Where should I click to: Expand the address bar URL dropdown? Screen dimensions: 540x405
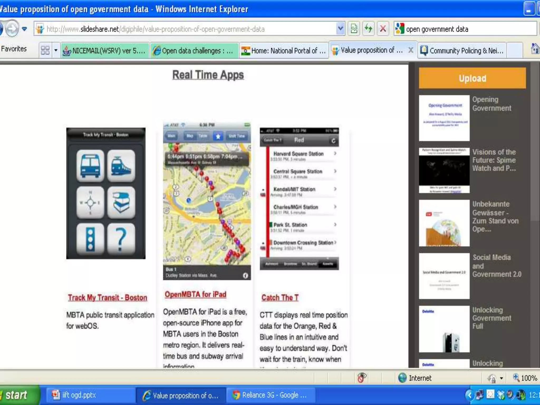pos(340,28)
